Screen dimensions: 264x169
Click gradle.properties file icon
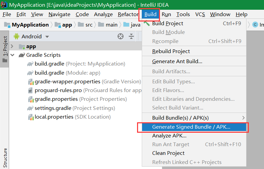pos(31,99)
